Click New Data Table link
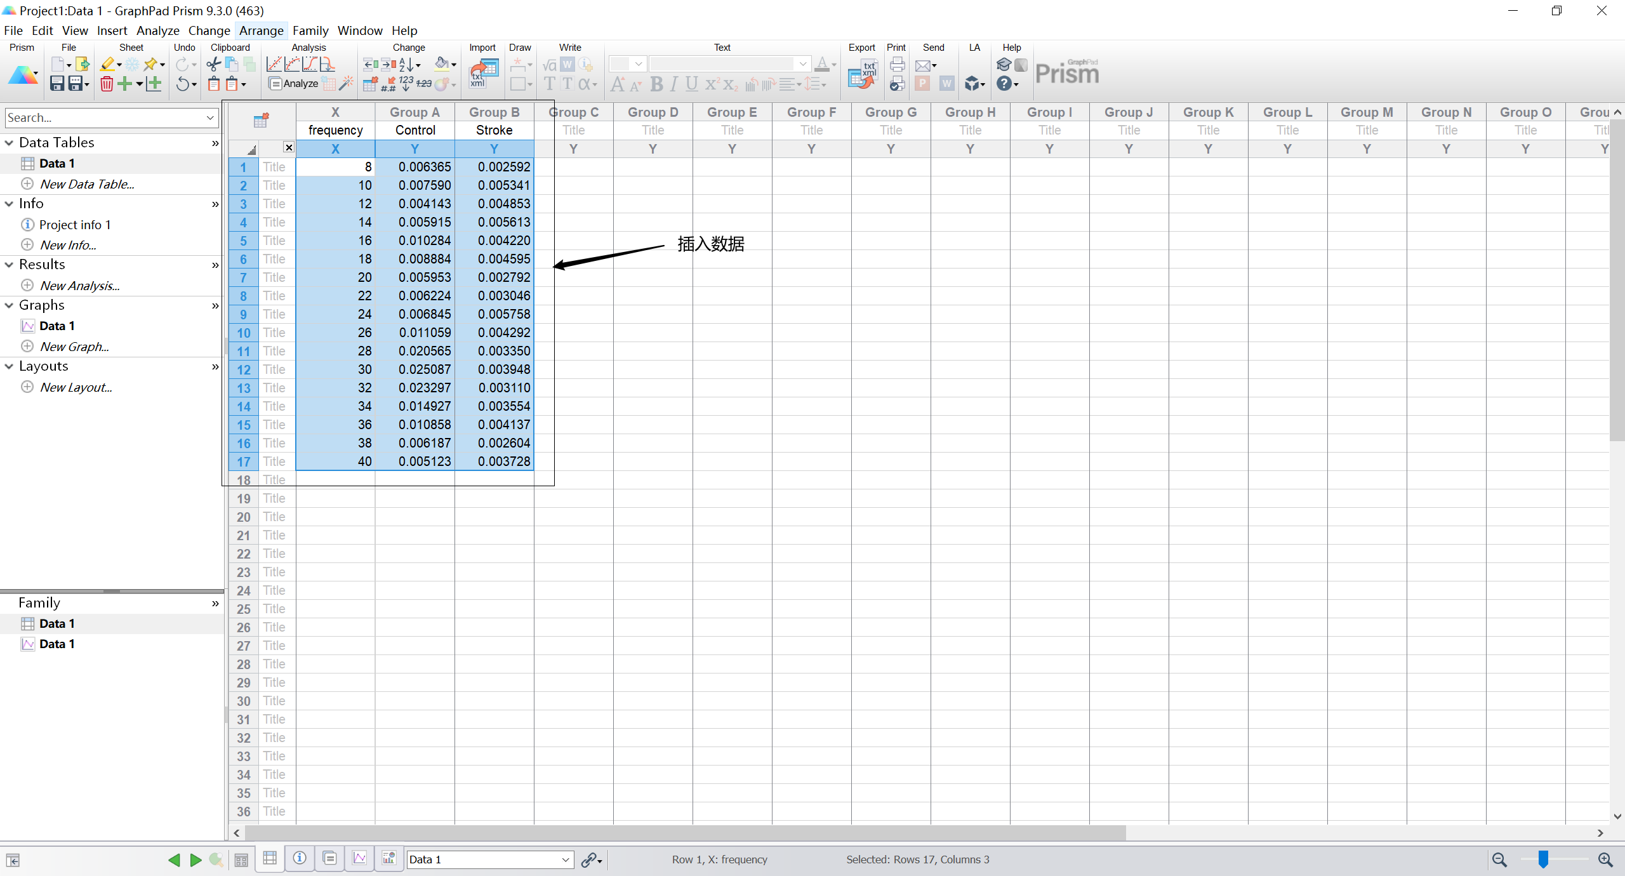 pyautogui.click(x=87, y=184)
